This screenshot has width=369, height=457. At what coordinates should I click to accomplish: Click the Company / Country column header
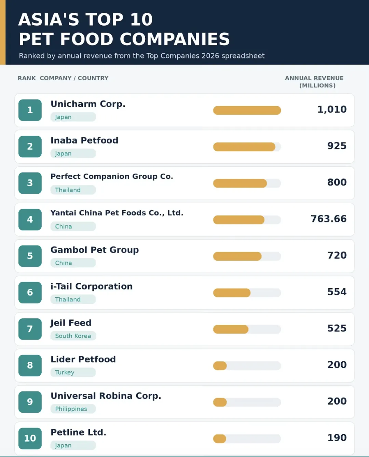click(x=74, y=78)
